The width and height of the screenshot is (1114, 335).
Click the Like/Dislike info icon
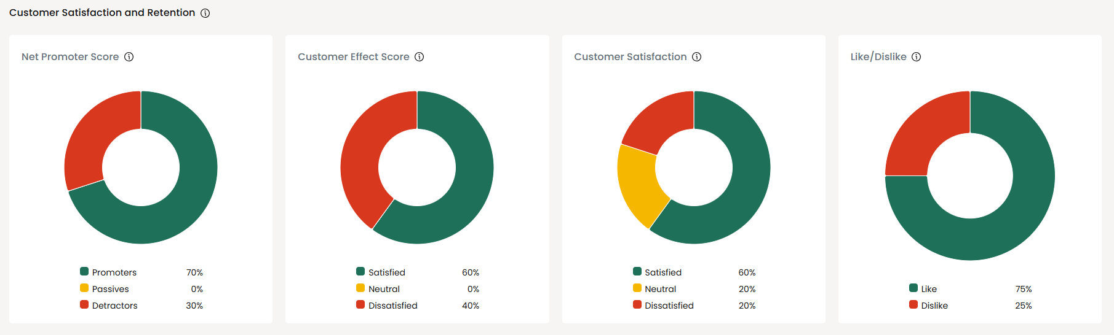coord(917,57)
